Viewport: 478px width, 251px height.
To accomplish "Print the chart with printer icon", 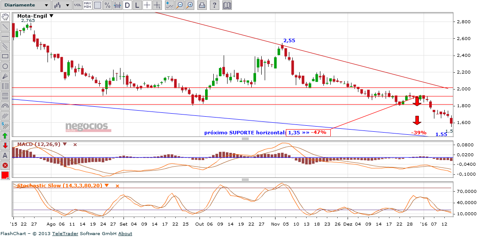I will 202,5.
